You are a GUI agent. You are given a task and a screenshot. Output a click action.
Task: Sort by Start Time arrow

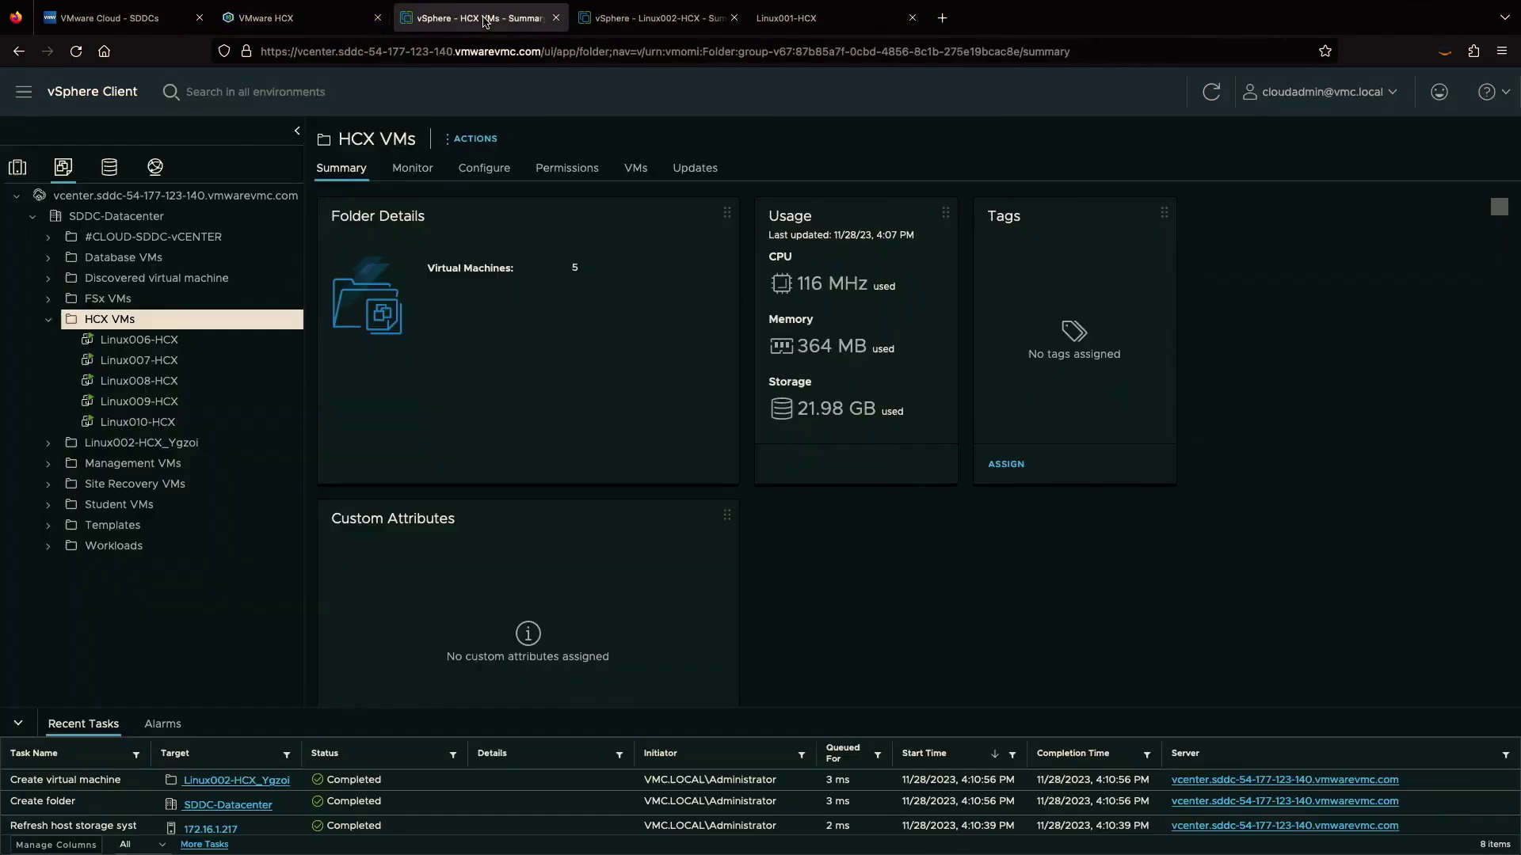[994, 754]
